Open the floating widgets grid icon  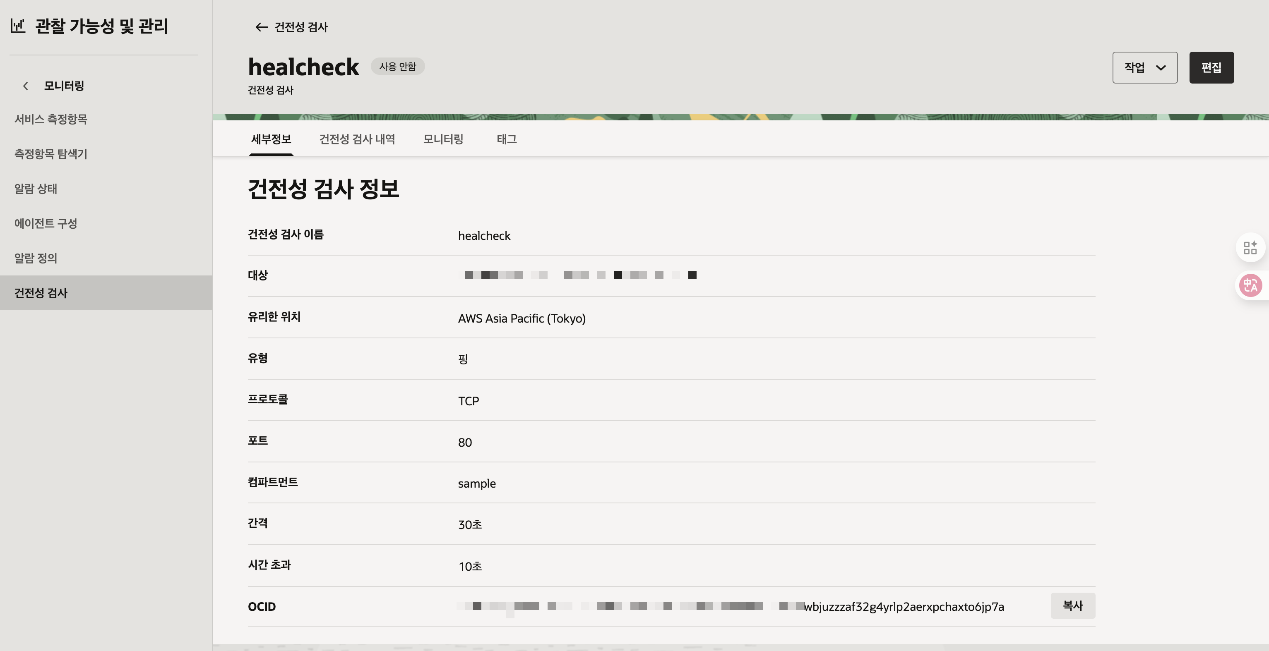1250,248
